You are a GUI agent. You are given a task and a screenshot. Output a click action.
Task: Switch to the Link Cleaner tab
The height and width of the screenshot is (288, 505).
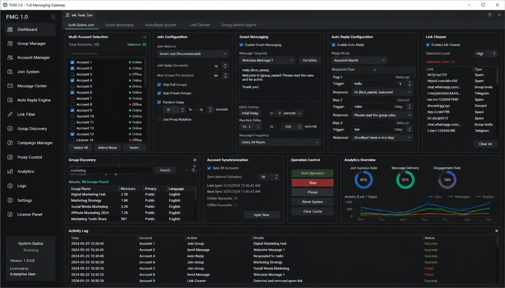point(200,25)
